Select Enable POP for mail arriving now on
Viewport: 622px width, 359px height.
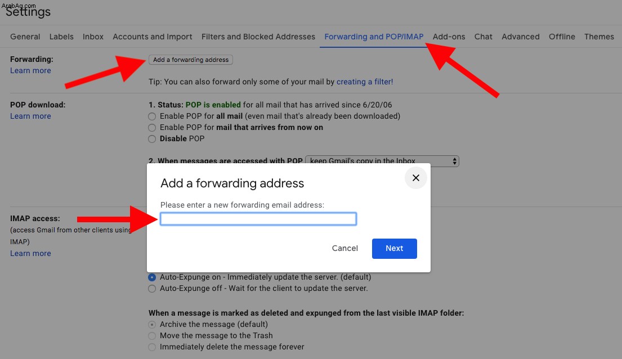[x=152, y=128]
